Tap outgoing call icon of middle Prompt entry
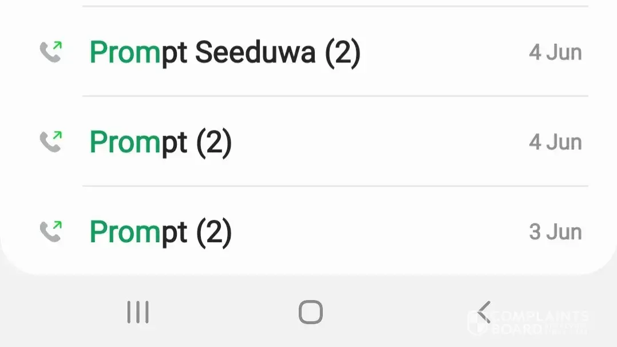617x347 pixels. click(51, 141)
